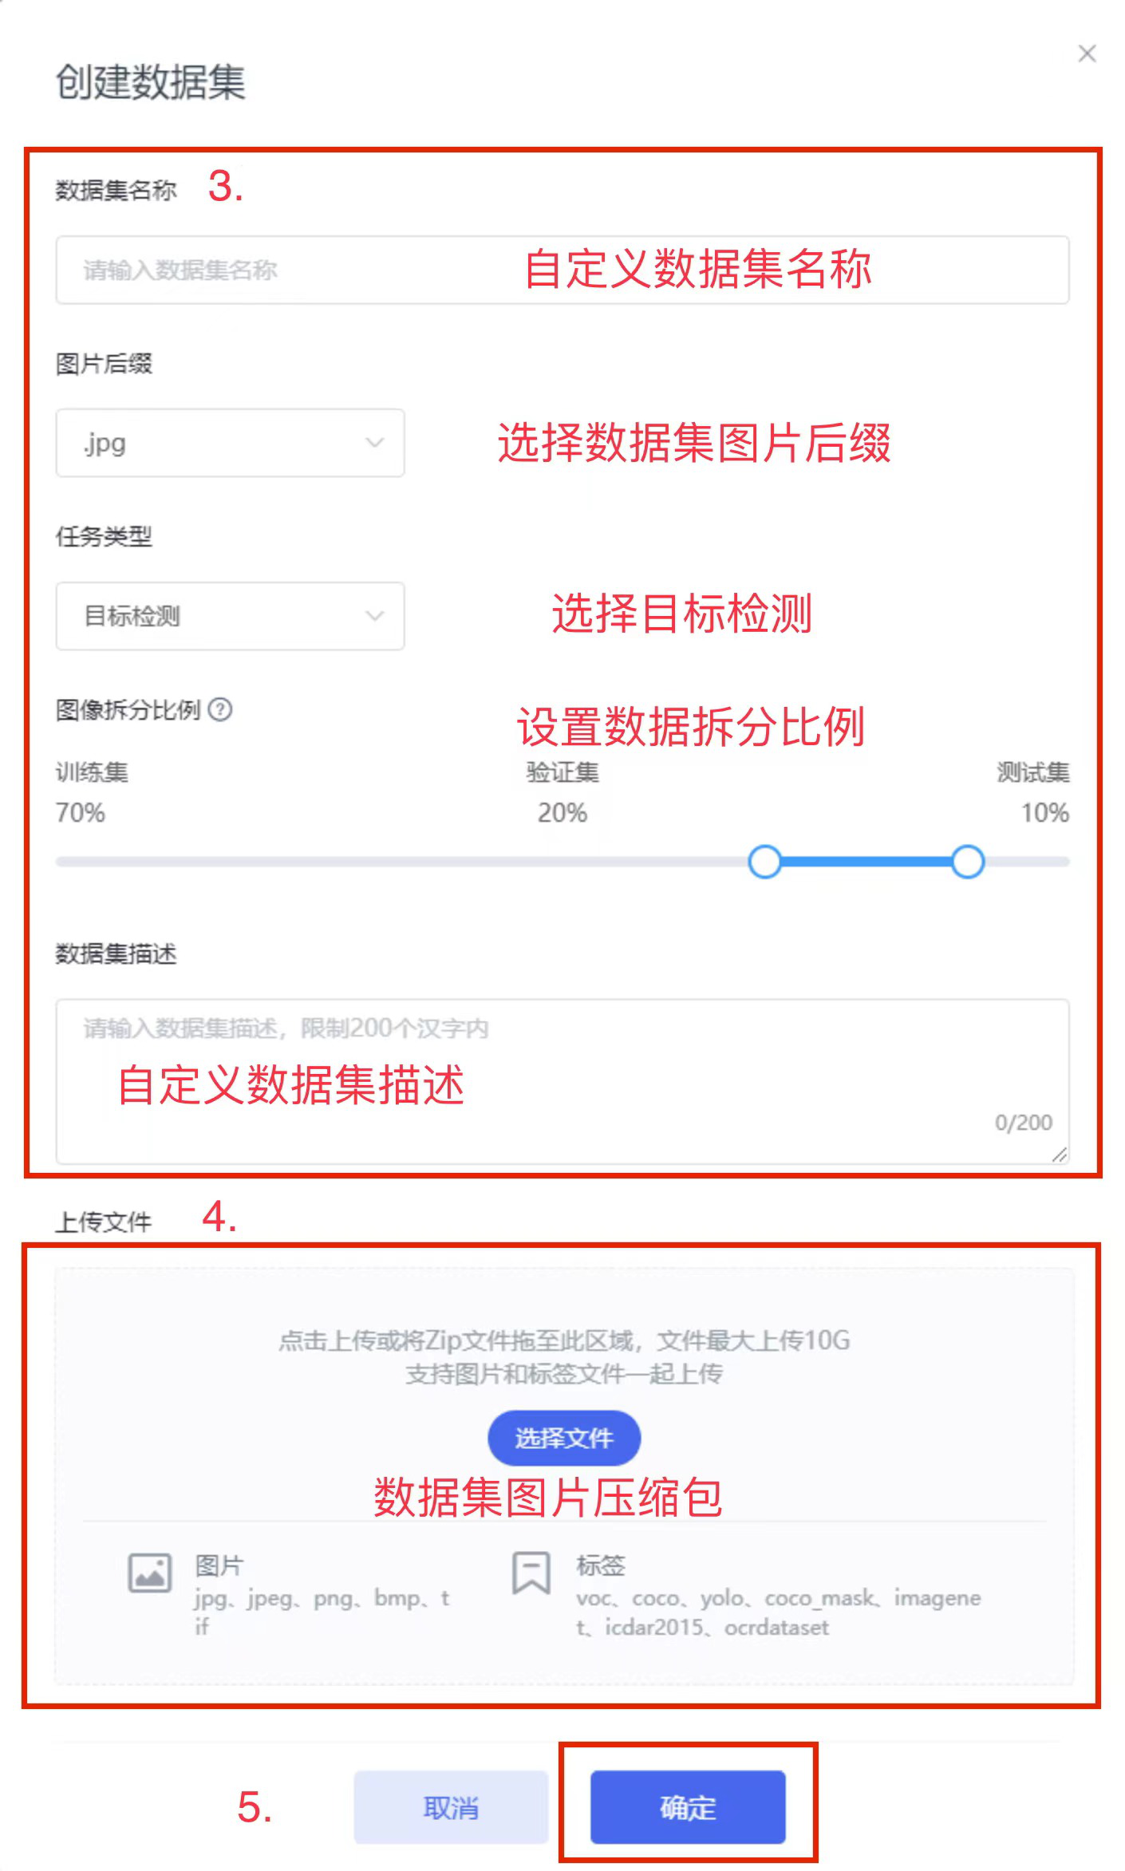Click the Zip upload drop zone text

coord(564,1340)
